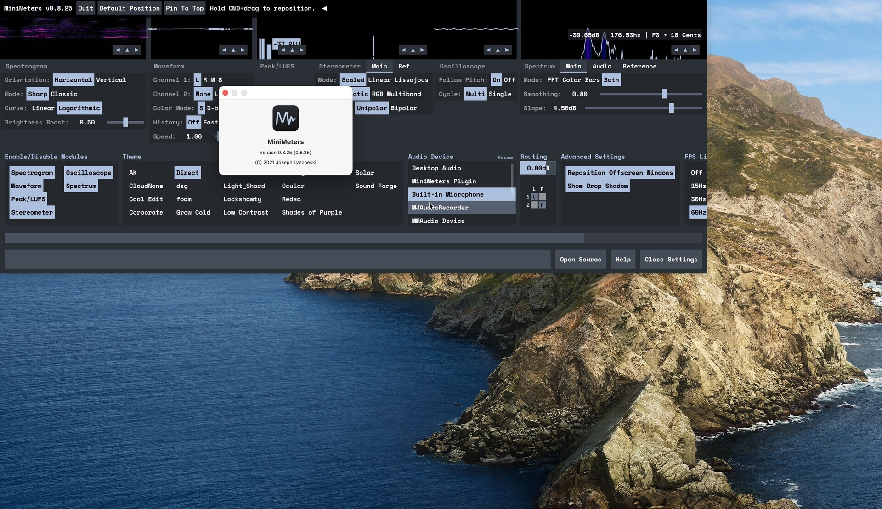Viewport: 882px width, 509px height.
Task: Select the Spectrum Main tab
Action: 573,66
